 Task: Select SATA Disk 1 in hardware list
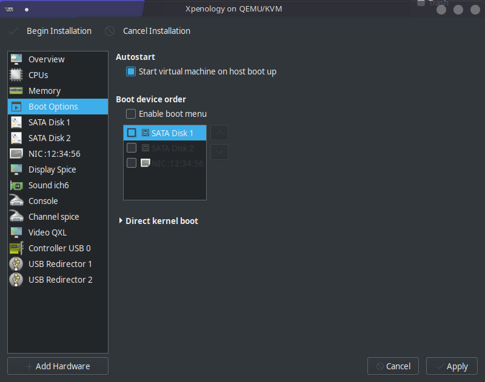[58, 122]
